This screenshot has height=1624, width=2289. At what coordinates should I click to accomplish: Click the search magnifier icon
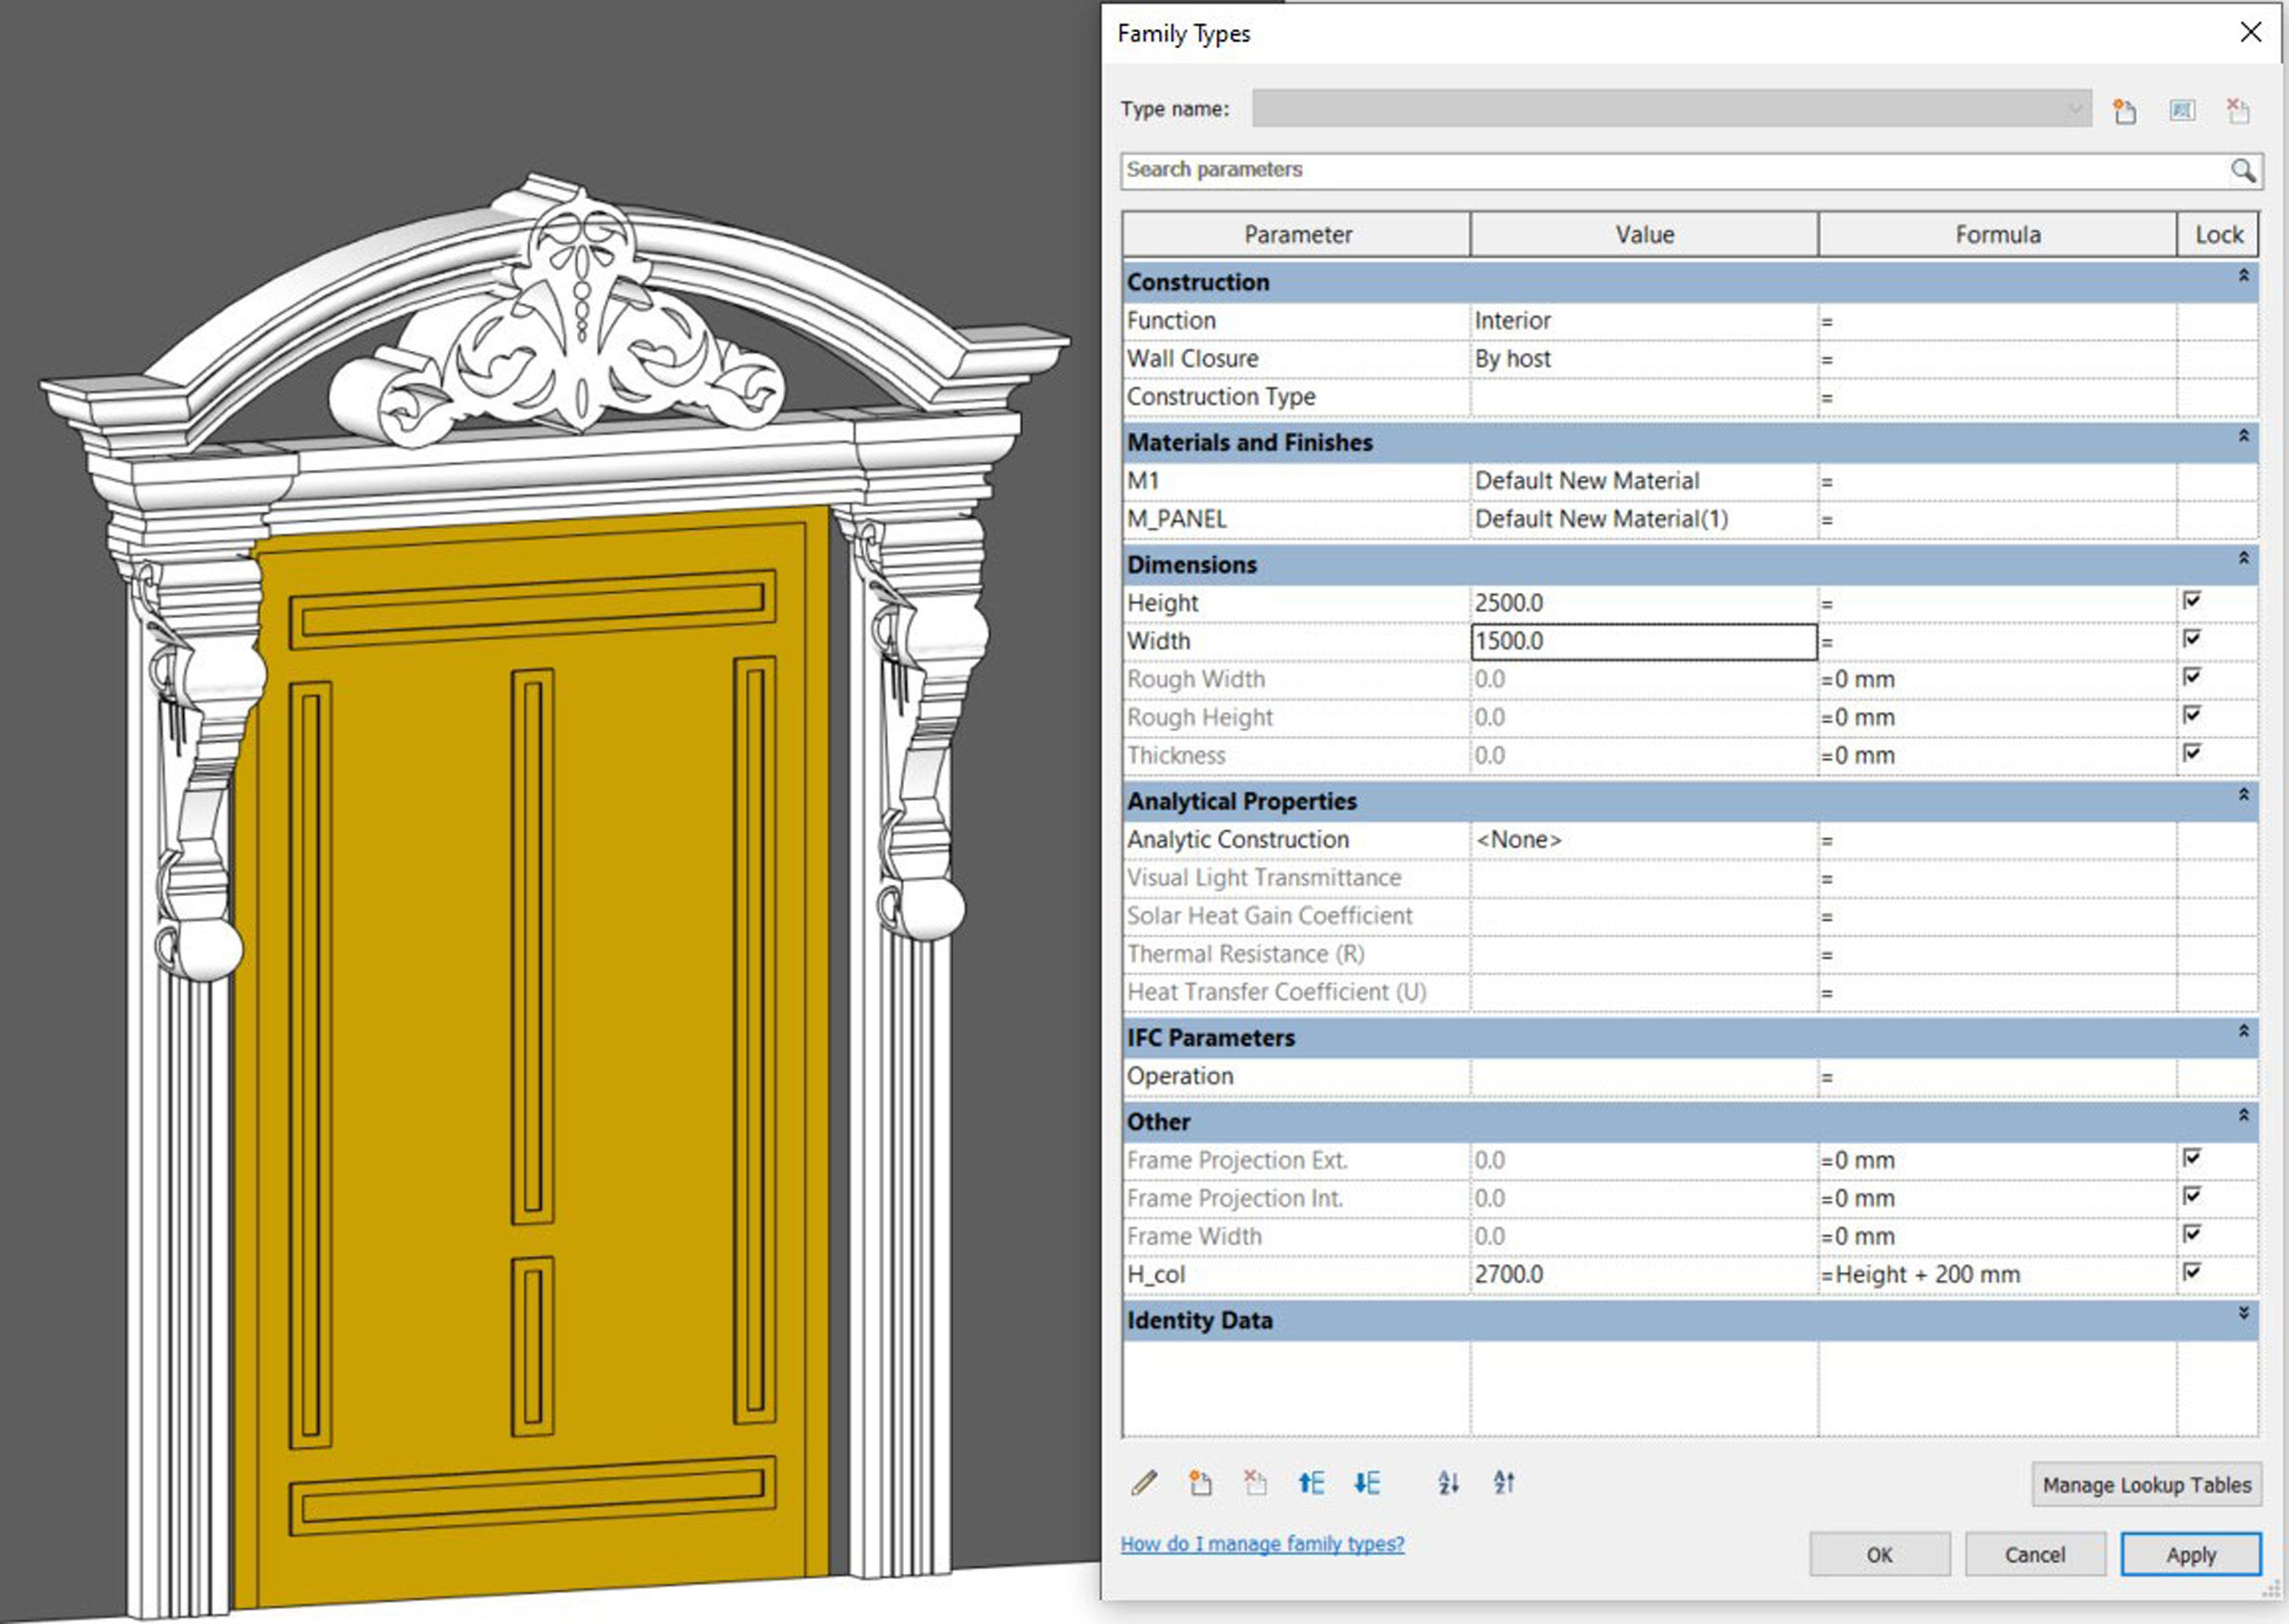(2243, 171)
